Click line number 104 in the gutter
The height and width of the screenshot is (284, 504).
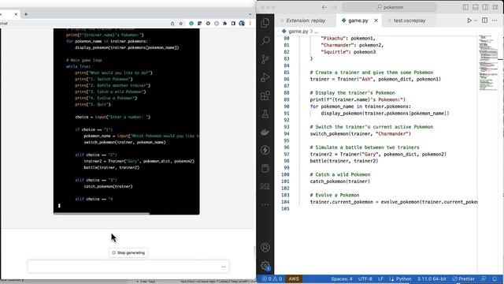(x=285, y=202)
